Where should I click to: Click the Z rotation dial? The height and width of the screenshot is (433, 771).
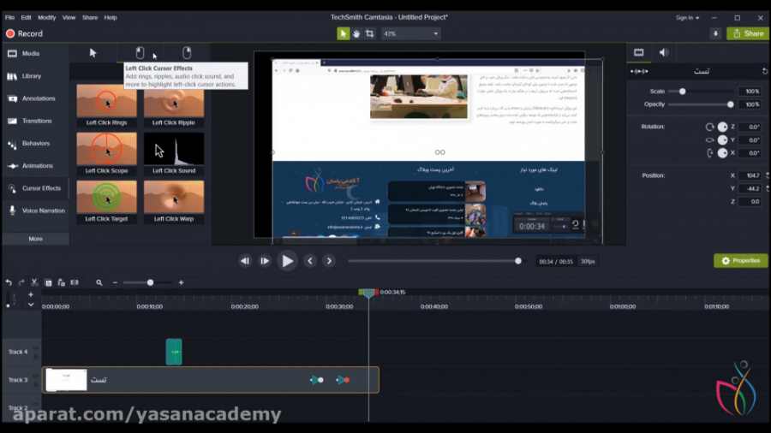pos(722,127)
